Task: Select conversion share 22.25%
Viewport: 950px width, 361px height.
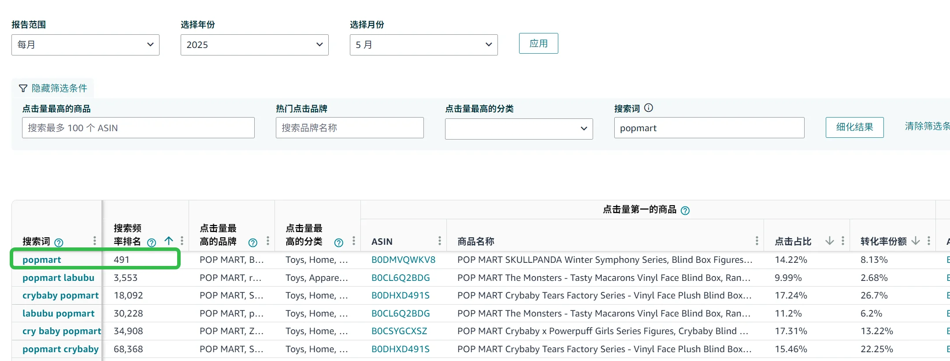Action: (x=877, y=349)
